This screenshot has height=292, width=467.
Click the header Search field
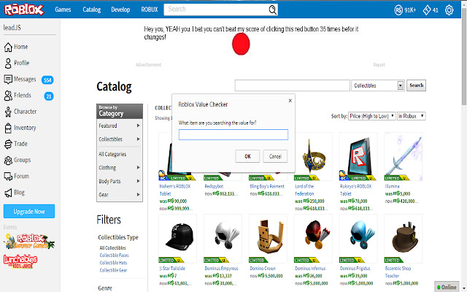pos(216,9)
